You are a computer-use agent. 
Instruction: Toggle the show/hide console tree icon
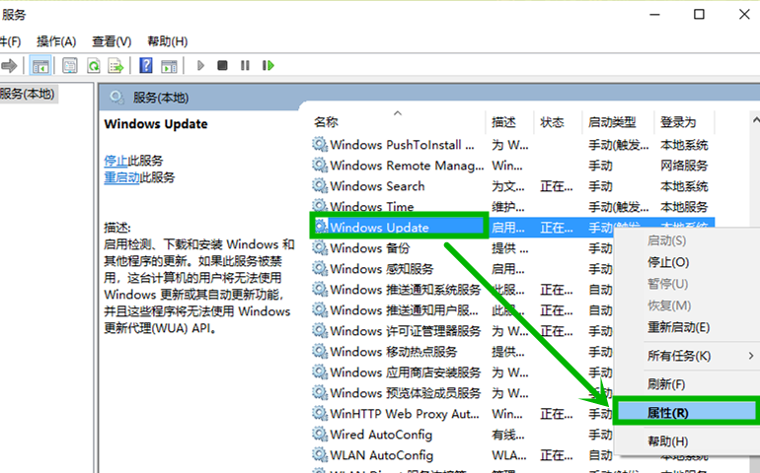tap(40, 65)
